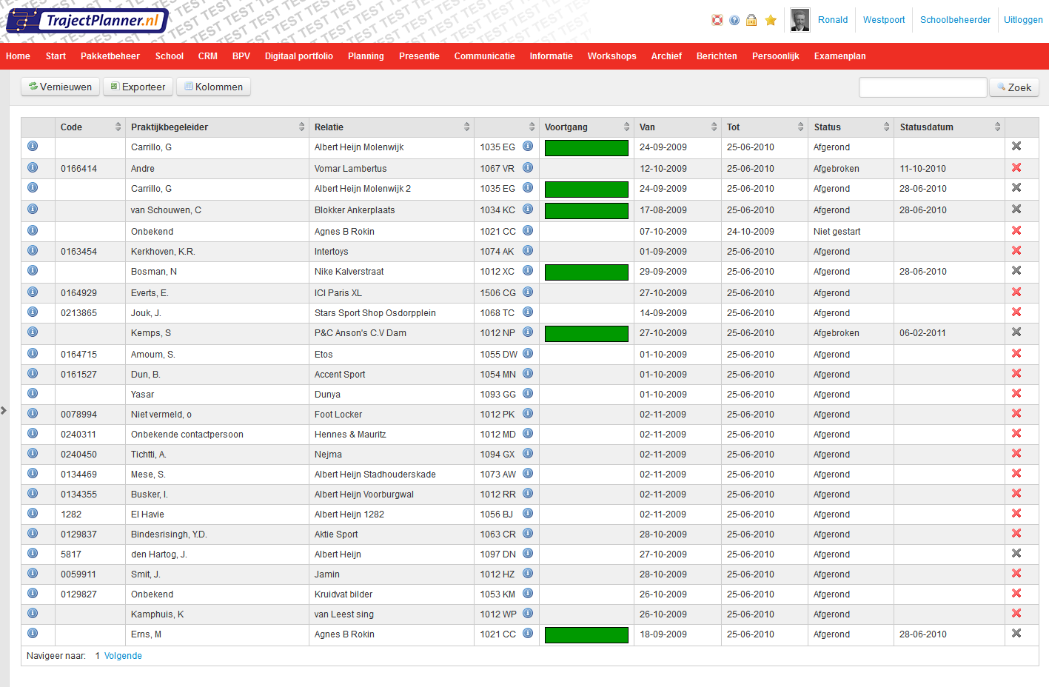Open the Westpoort link

884,20
